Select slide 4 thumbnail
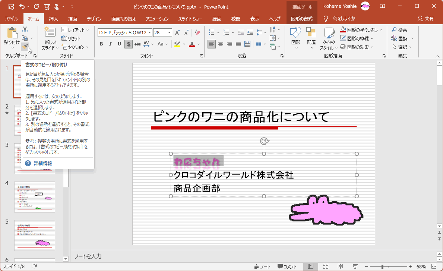The height and width of the screenshot is (271, 443). coord(35,197)
